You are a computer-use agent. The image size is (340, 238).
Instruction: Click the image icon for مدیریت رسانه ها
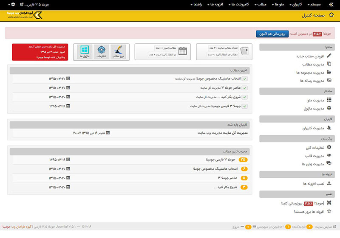click(x=329, y=80)
